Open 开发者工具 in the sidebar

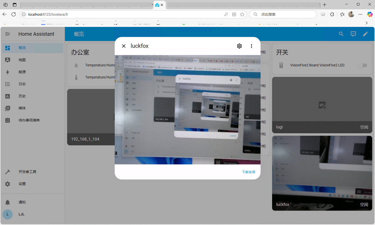33,172
